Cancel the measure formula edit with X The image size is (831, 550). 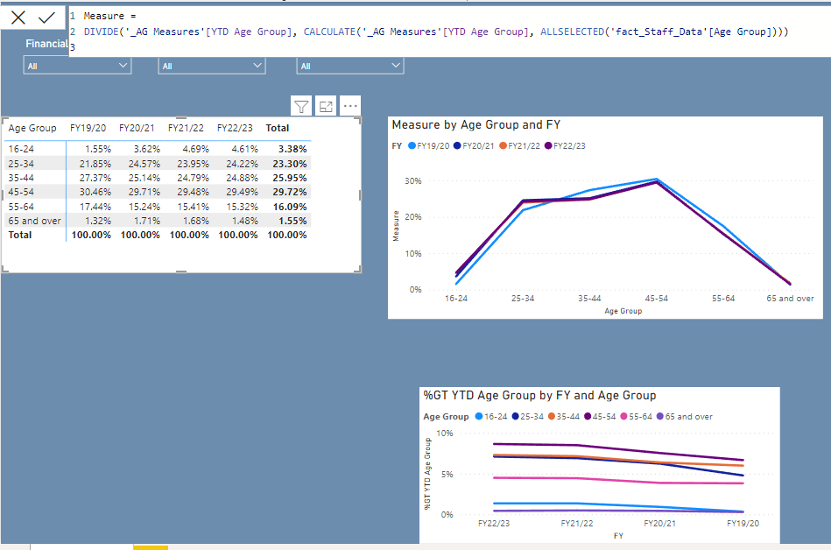coord(18,18)
